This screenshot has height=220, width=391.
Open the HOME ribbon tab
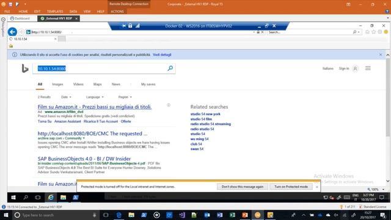[23, 12]
